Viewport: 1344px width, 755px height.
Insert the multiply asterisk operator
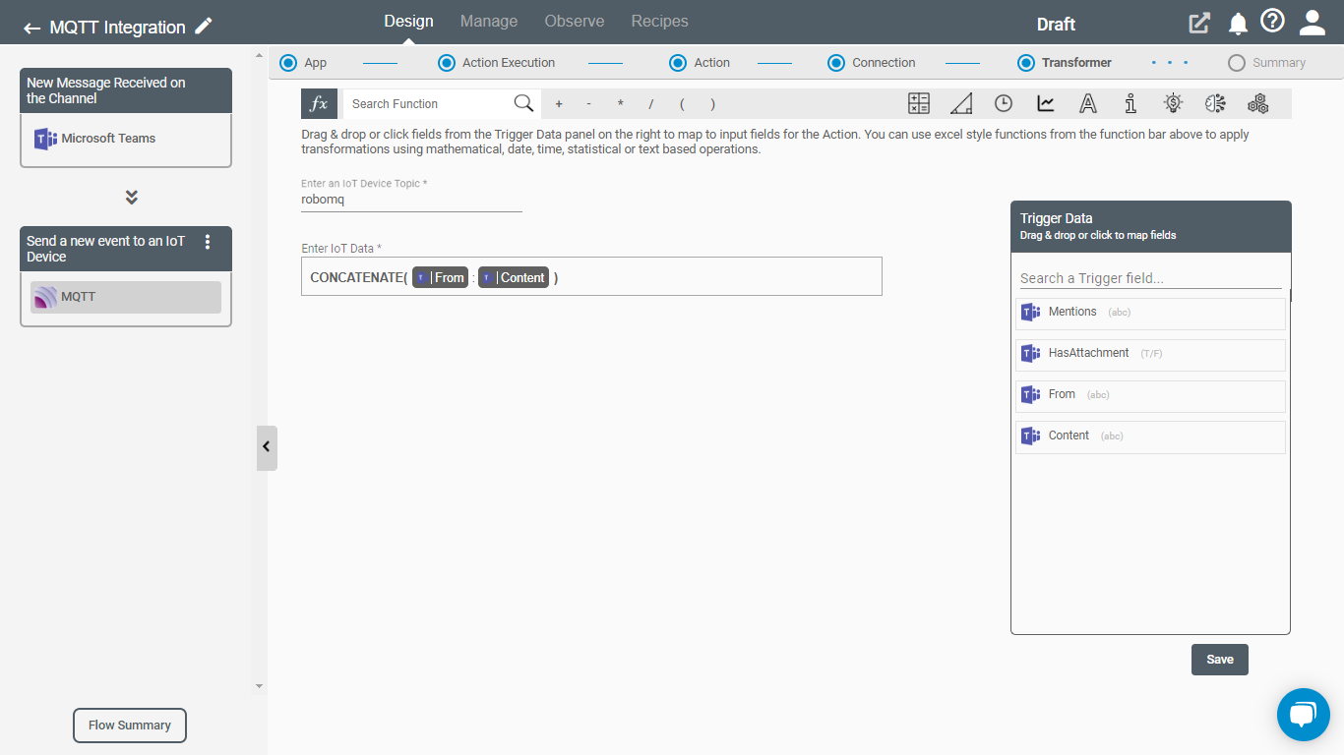pos(620,104)
